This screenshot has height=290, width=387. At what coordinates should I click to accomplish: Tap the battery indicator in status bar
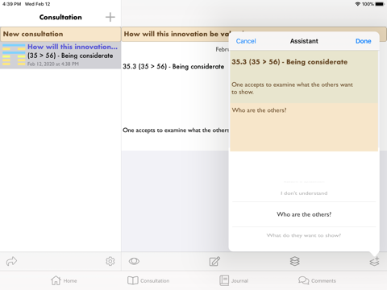point(380,4)
